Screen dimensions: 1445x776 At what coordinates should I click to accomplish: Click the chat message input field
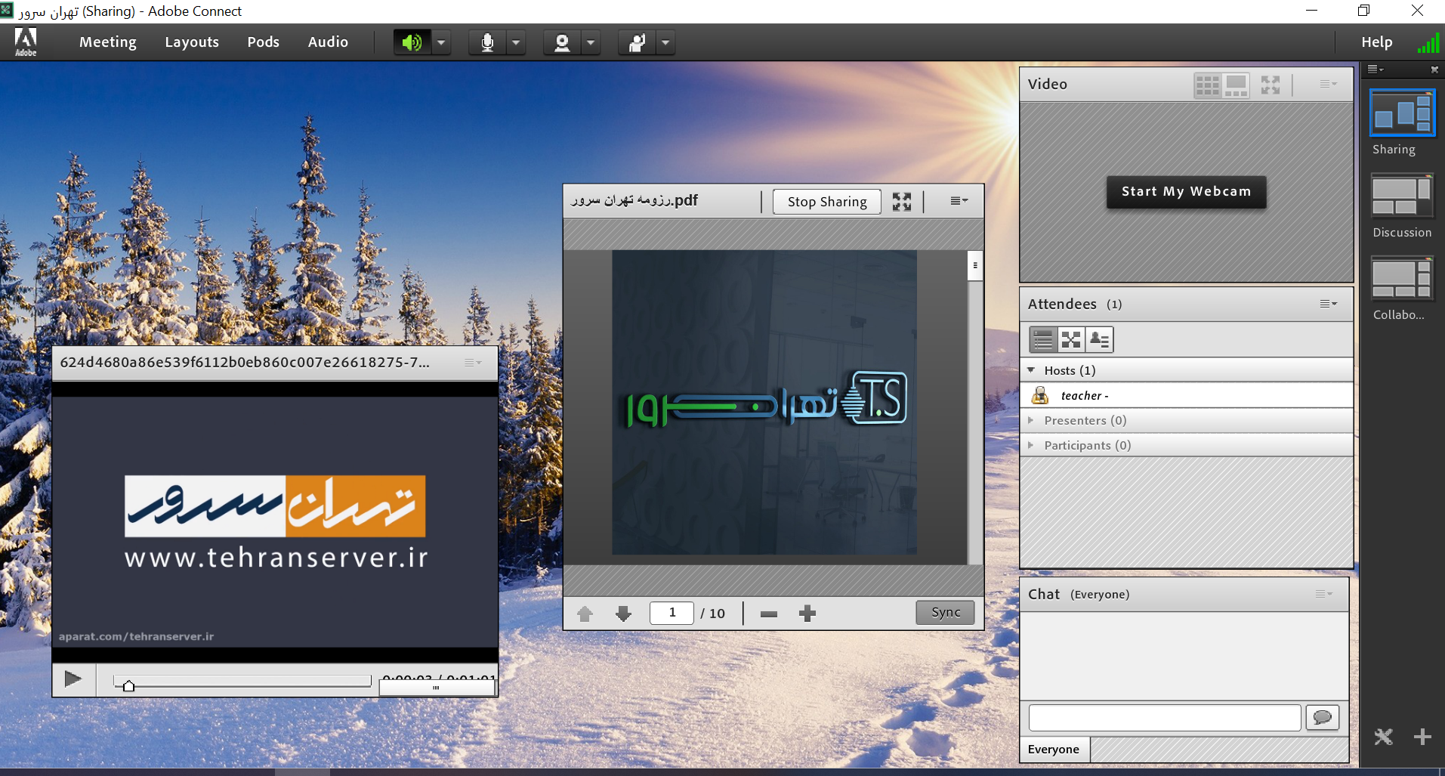coord(1164,718)
